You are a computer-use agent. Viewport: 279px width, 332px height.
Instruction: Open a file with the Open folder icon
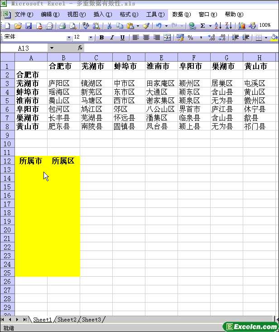click(18, 26)
